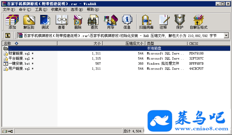Screen dimensions: 232x135
Task: Start 扫描病毒 (Virus Scan)
Action: [x=146, y=22]
